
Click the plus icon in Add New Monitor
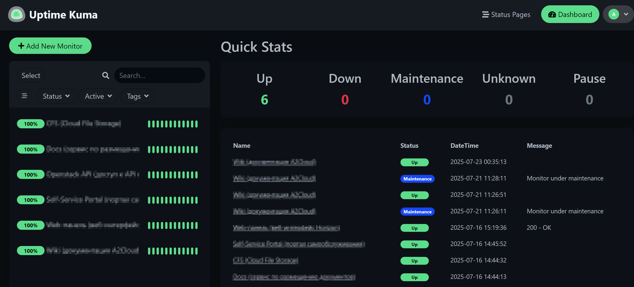(21, 46)
